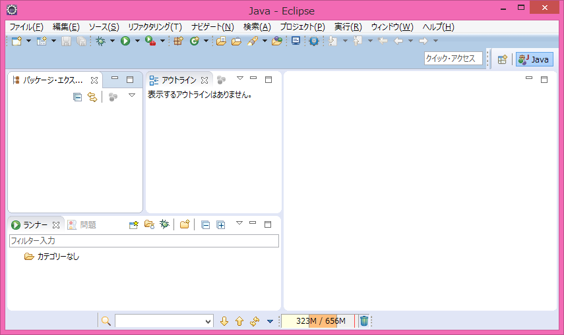Viewport: 564px width, 335px height.
Task: Click the new category folder icon in Runner
Action: [185, 225]
